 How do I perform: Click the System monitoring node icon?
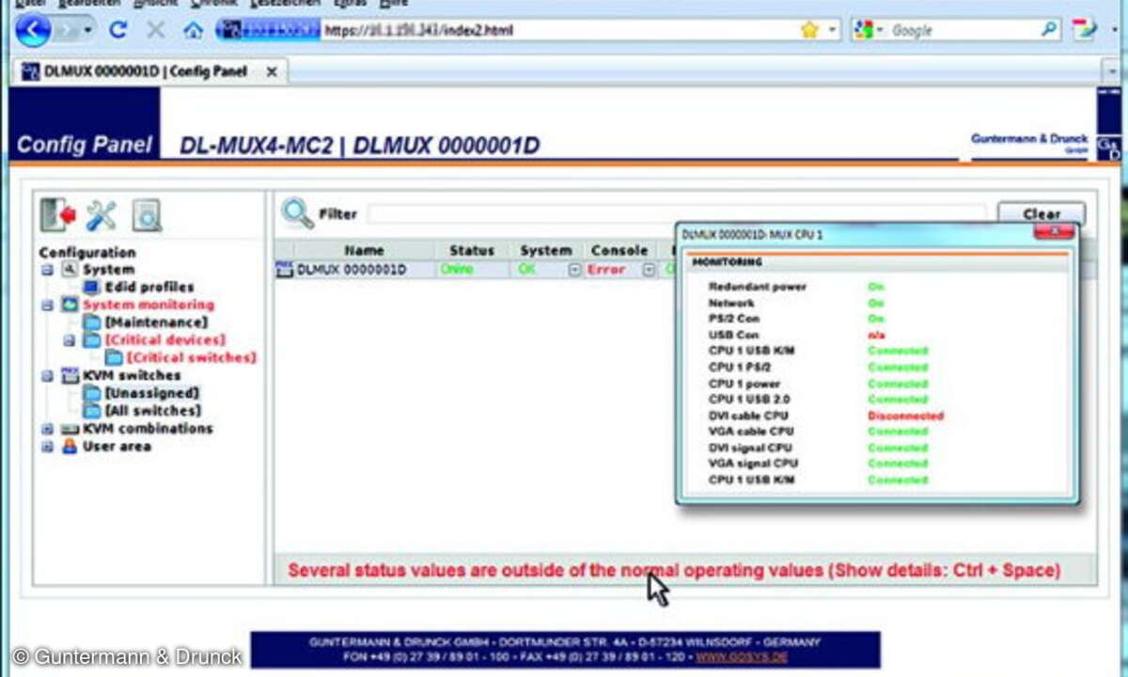[70, 305]
